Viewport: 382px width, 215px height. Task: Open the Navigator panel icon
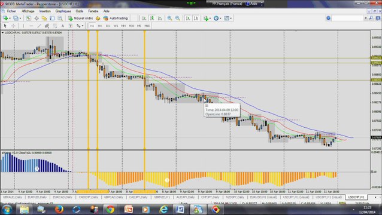coord(44,19)
